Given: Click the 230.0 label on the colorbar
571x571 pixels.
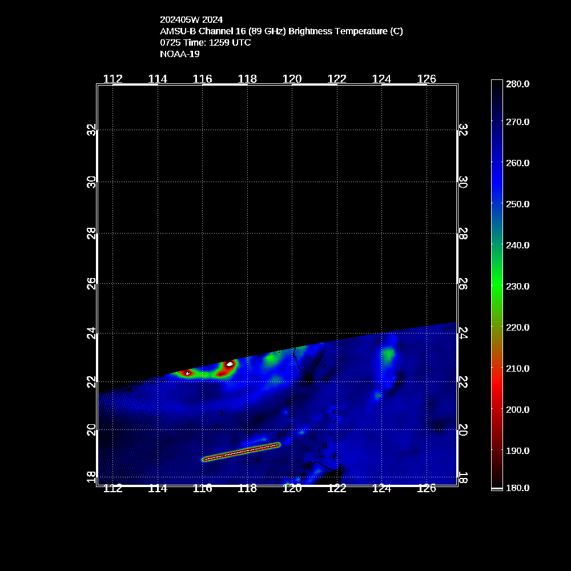Looking at the screenshot, I should pyautogui.click(x=518, y=286).
